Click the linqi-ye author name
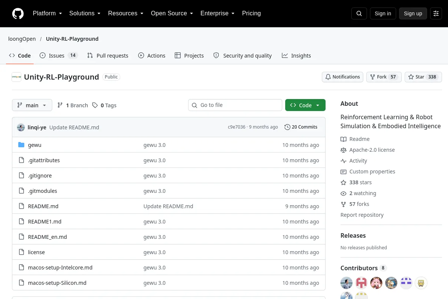The image size is (448, 299). coord(37,127)
